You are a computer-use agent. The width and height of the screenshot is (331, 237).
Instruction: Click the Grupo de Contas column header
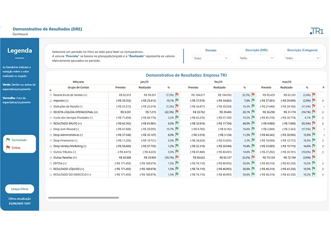coord(78,87)
